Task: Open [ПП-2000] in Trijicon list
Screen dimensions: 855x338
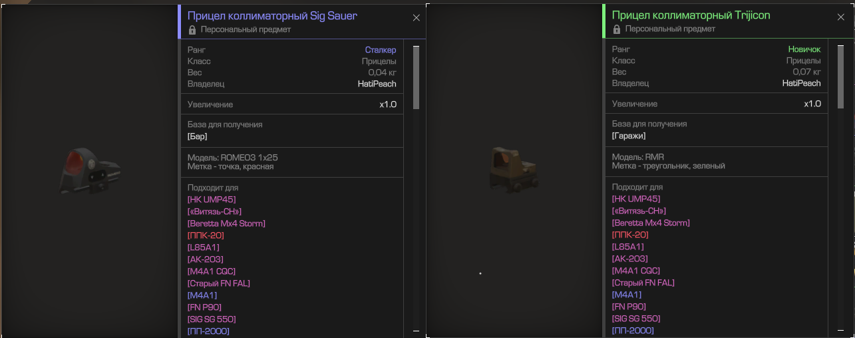Action: pyautogui.click(x=633, y=331)
